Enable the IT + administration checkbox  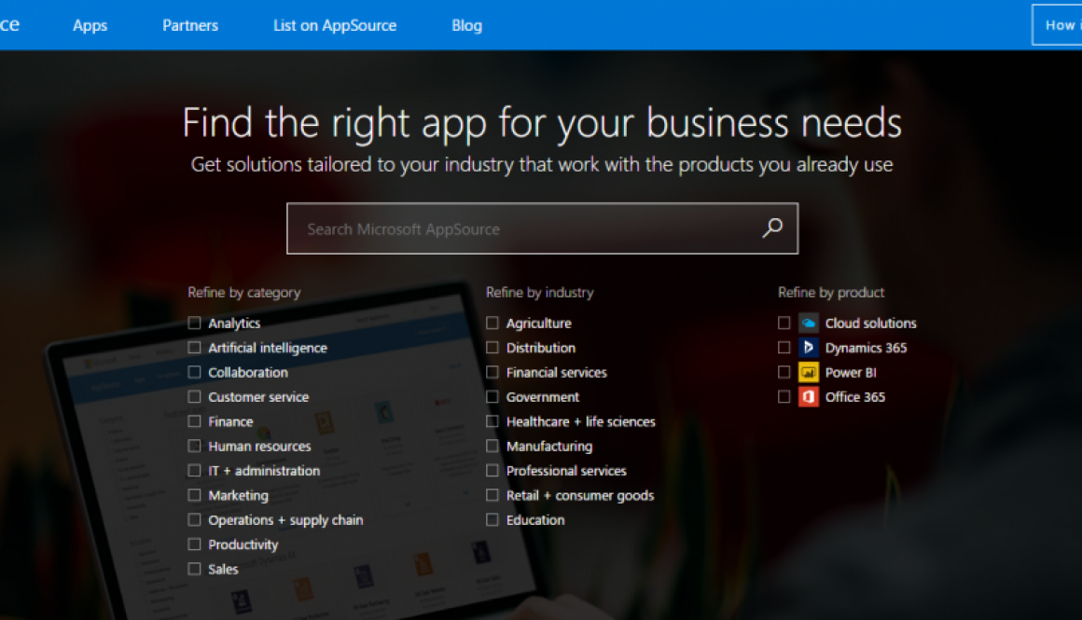(195, 470)
